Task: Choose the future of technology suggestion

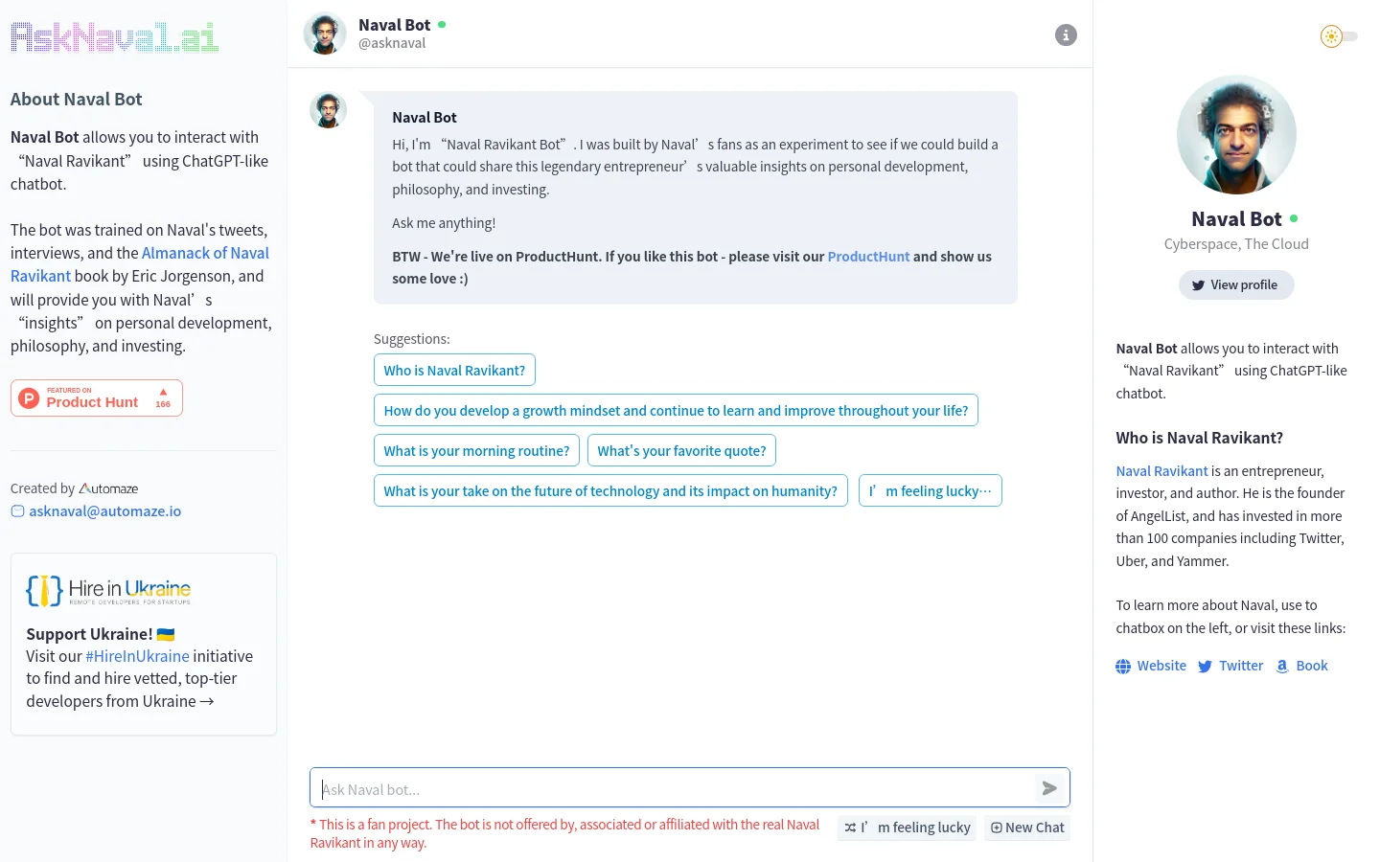Action: point(610,490)
